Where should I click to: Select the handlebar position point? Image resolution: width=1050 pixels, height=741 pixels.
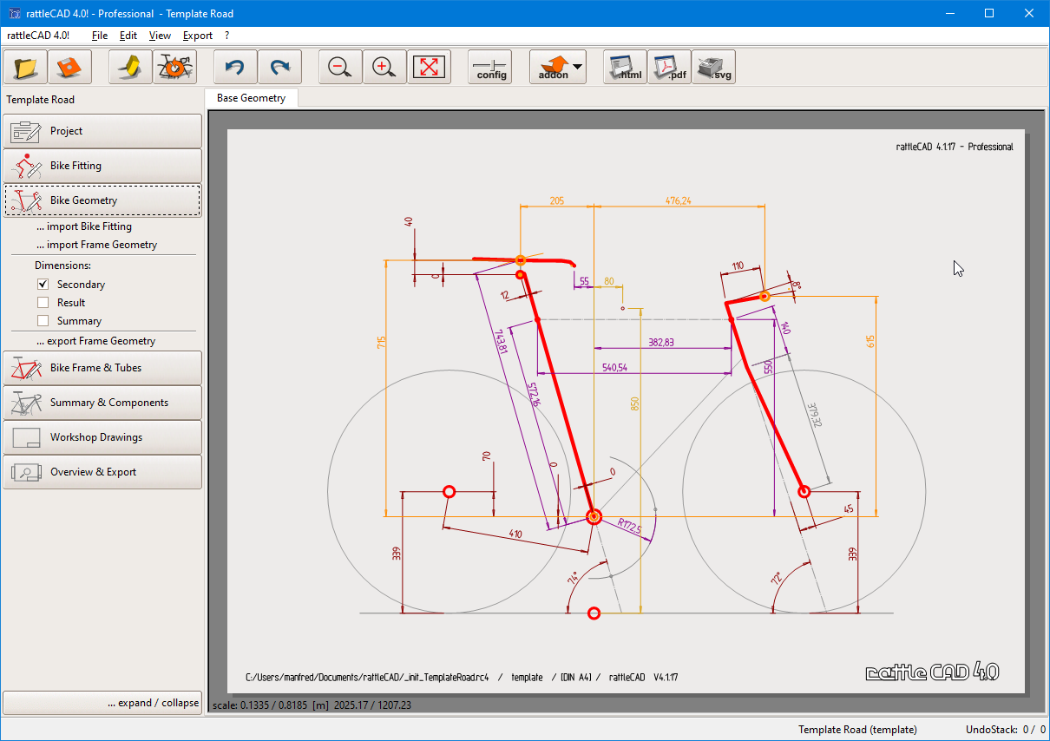(765, 297)
